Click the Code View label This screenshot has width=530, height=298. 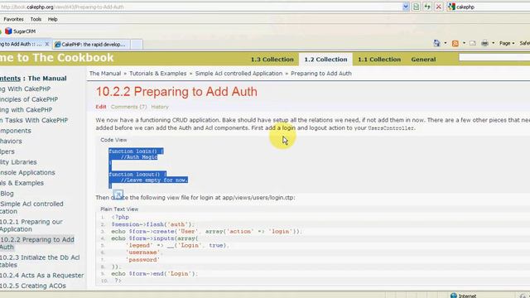(113, 140)
